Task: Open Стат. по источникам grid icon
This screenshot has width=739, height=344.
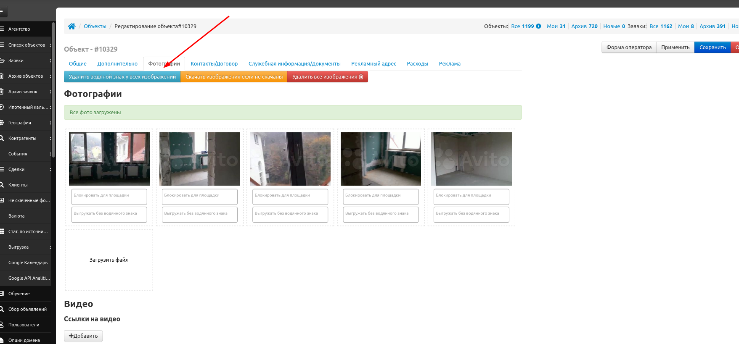Action: pos(2,231)
